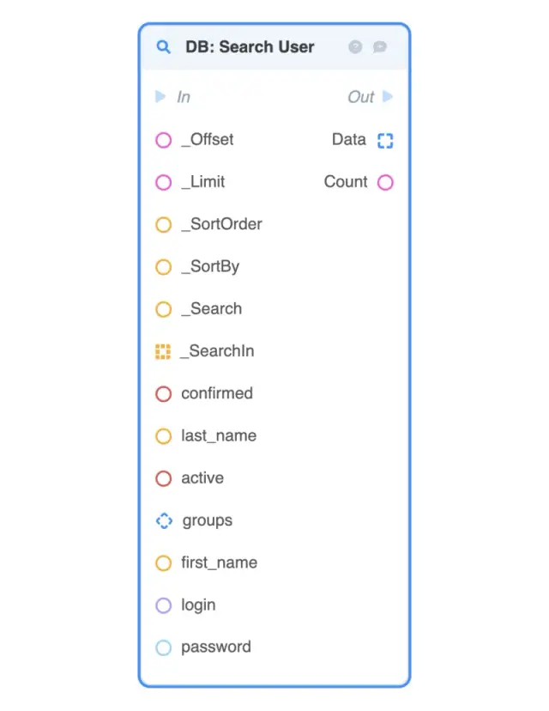
Task: Click the active red port circle
Action: tap(163, 478)
